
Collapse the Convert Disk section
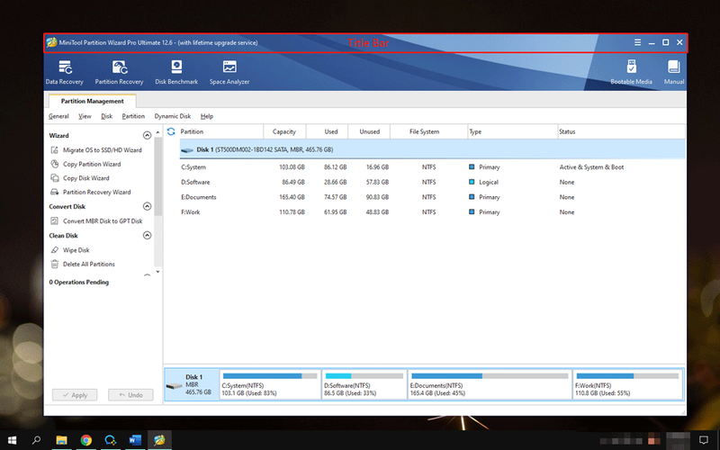147,206
